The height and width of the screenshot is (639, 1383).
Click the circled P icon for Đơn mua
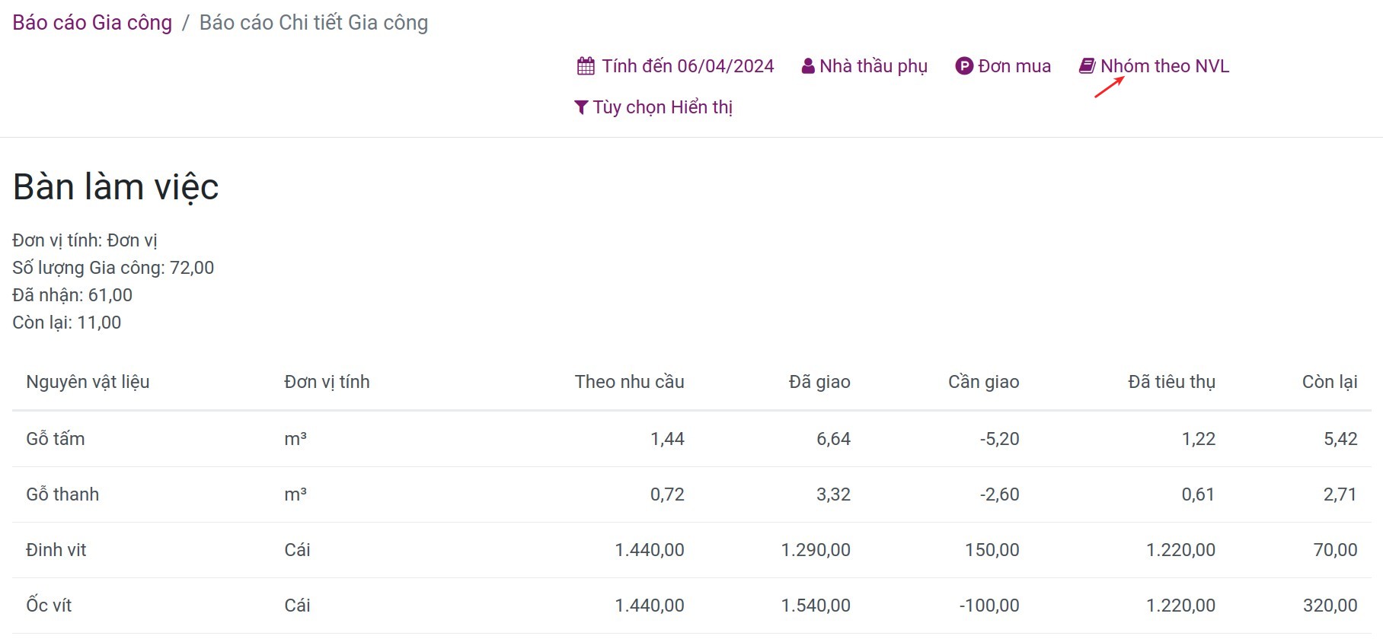964,66
